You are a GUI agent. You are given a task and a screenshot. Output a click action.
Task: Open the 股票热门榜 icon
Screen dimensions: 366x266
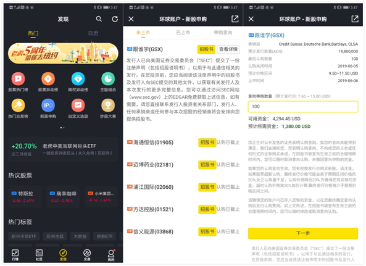[x=18, y=79]
